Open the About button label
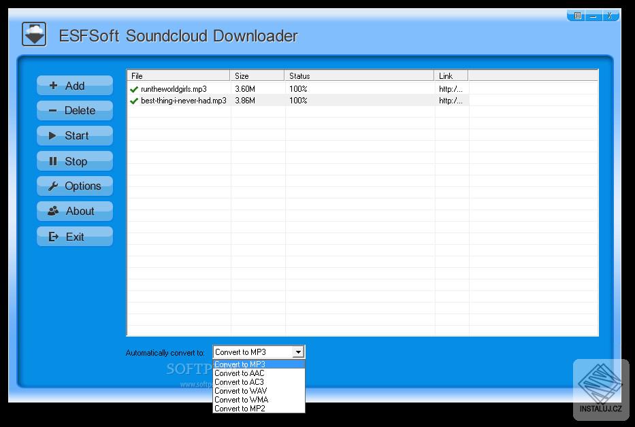 [80, 211]
